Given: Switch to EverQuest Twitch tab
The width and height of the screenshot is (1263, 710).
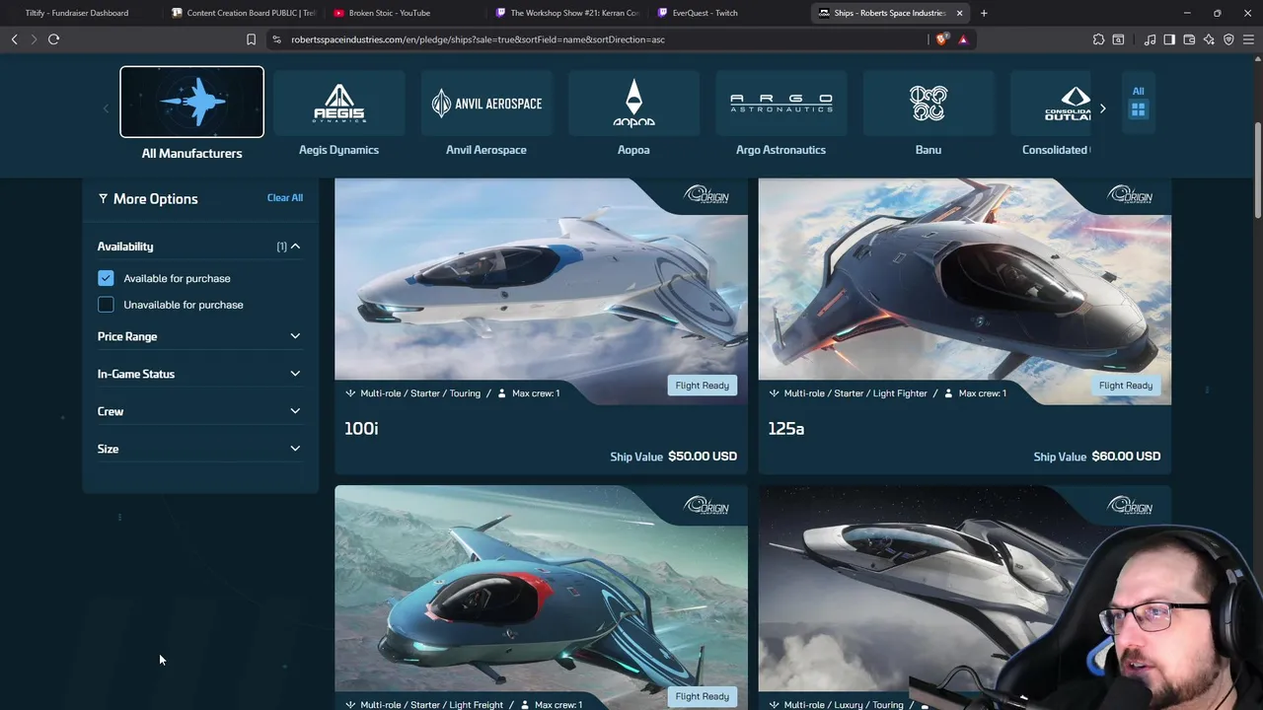Looking at the screenshot, I should (x=728, y=13).
